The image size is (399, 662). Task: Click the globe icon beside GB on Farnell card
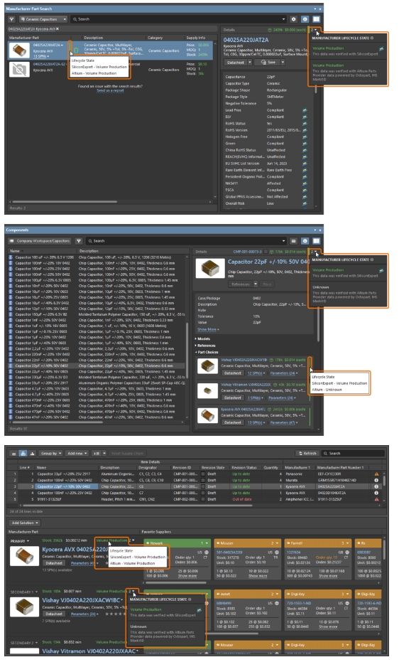pyautogui.click(x=348, y=552)
